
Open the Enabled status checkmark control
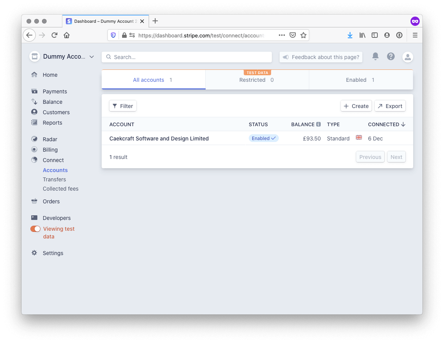coord(263,138)
